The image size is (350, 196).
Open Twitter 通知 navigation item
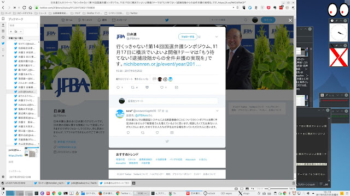pyautogui.click(x=102, y=20)
